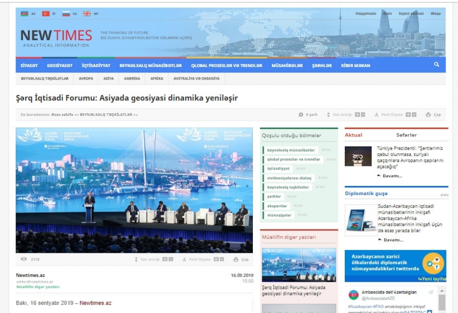Open 'şərhlər' section tag
Screen dimensions: 458x313
click(x=274, y=196)
